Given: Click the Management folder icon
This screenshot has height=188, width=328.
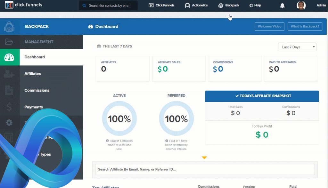Looking at the screenshot, I should click(x=9, y=42).
